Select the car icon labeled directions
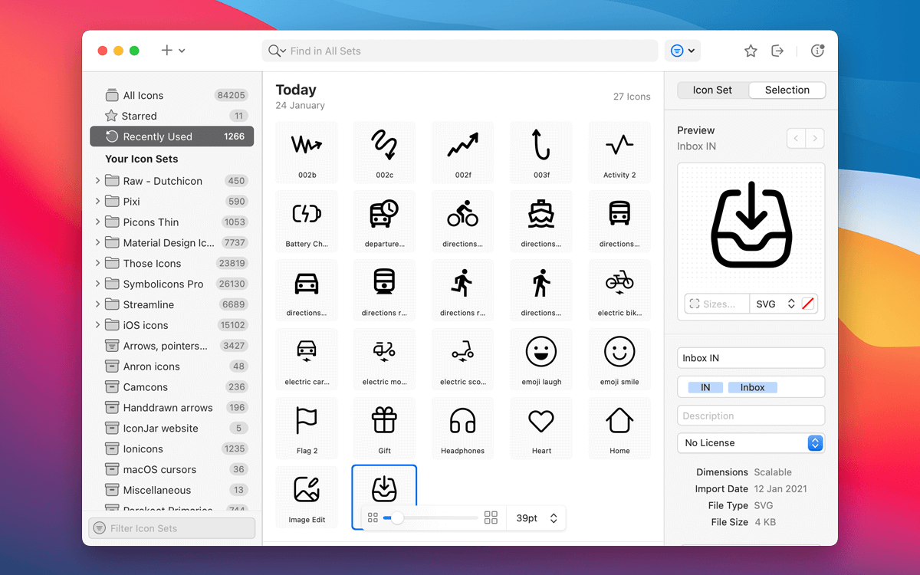This screenshot has height=575, width=920. [307, 290]
